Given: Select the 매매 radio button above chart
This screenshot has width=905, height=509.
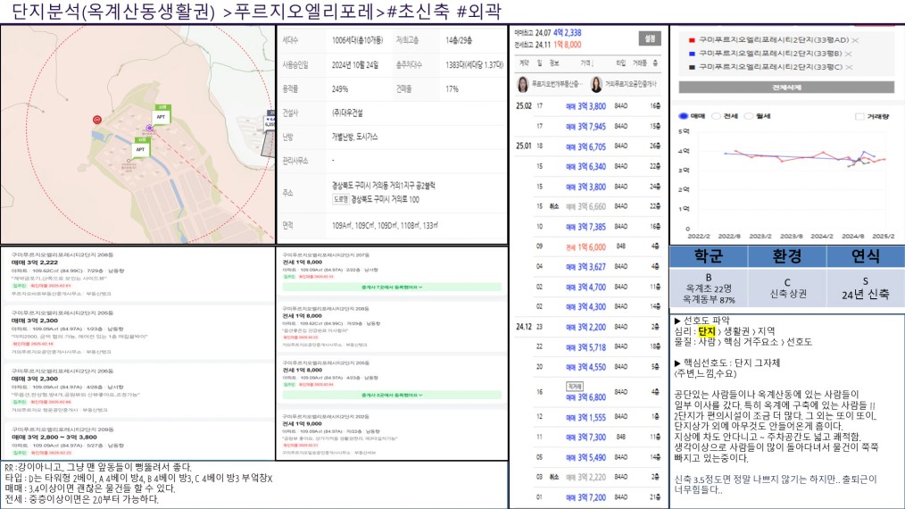Looking at the screenshot, I should pyautogui.click(x=684, y=116).
